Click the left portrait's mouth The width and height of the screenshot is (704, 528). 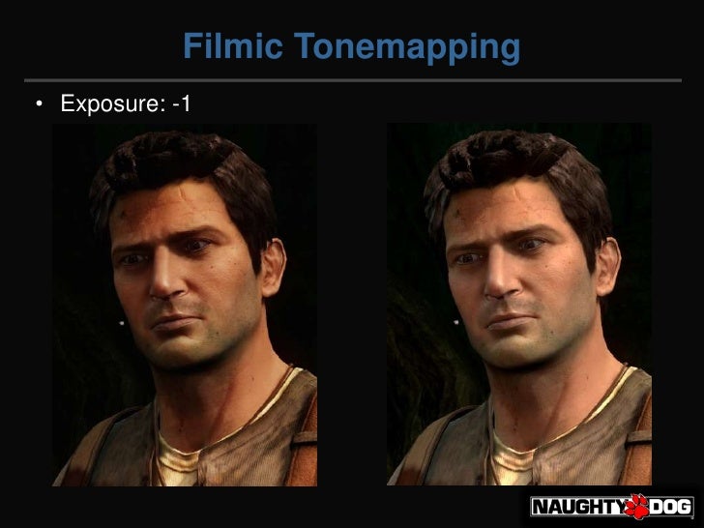[176, 321]
